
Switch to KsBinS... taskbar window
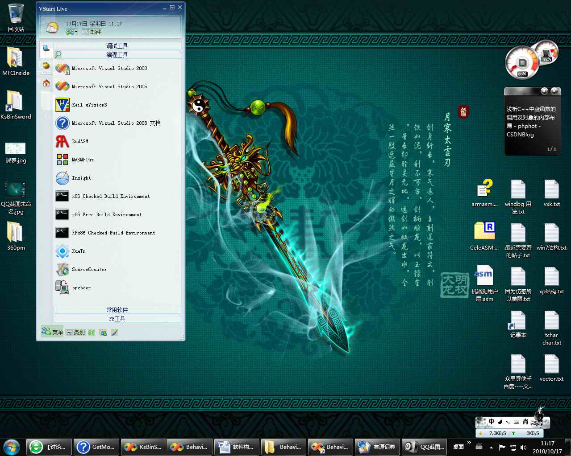pos(144,447)
